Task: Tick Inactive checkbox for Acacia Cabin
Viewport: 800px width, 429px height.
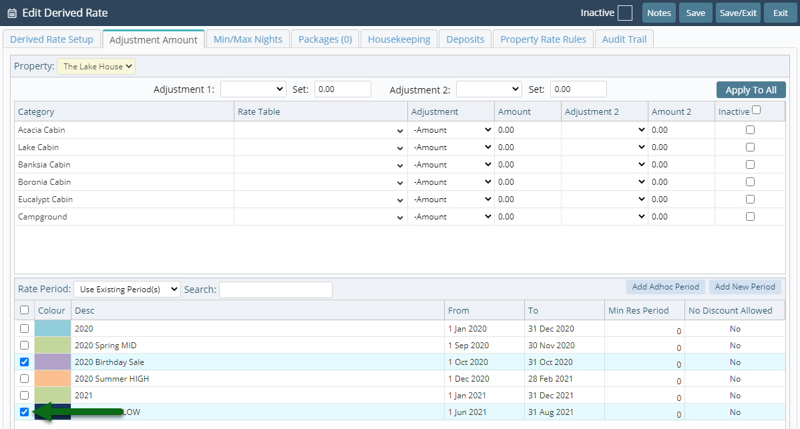Action: [750, 130]
